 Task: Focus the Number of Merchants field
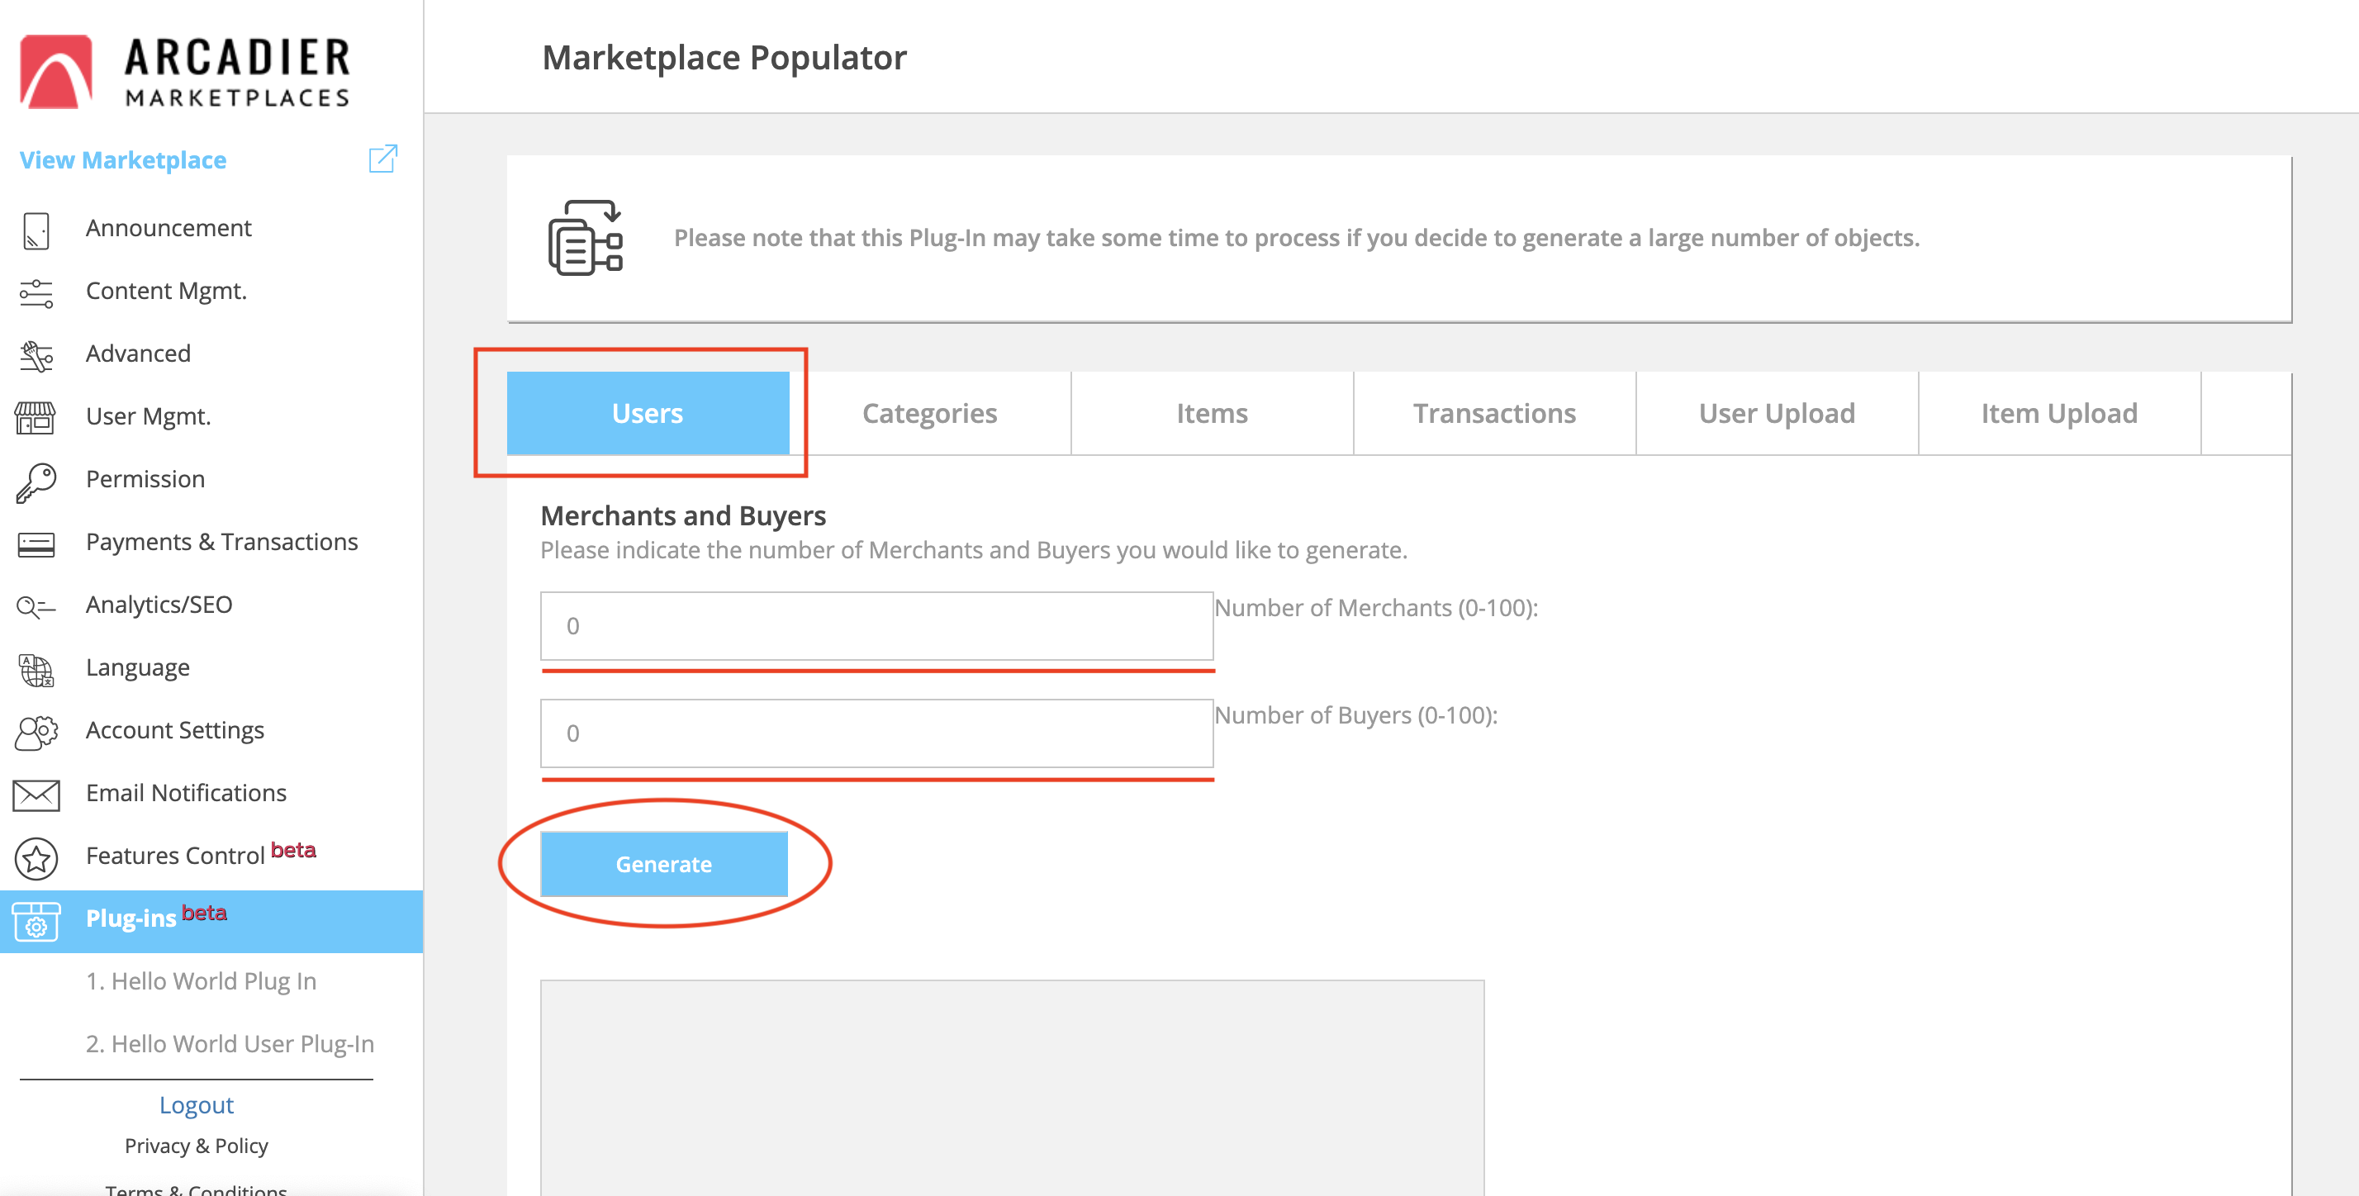click(876, 626)
